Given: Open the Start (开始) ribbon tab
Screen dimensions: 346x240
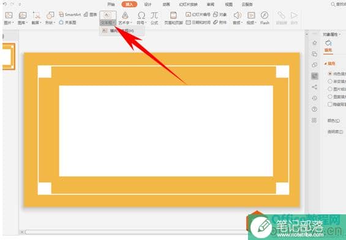Looking at the screenshot, I should point(111,4).
